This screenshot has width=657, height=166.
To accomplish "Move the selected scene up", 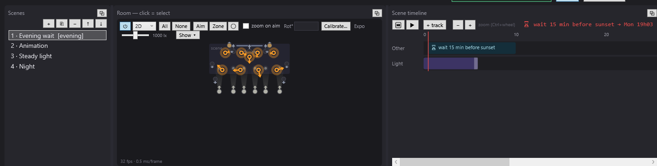I will 88,23.
